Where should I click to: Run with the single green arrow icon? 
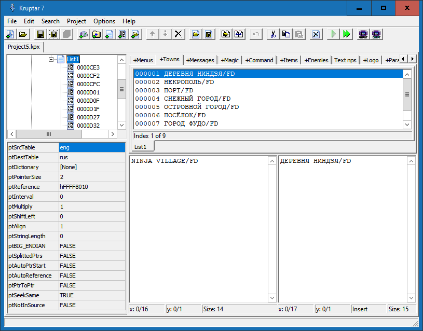pyautogui.click(x=333, y=34)
